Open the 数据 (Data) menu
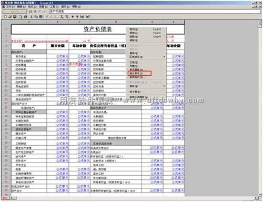This screenshot has height=202, width=263. (x=43, y=6)
